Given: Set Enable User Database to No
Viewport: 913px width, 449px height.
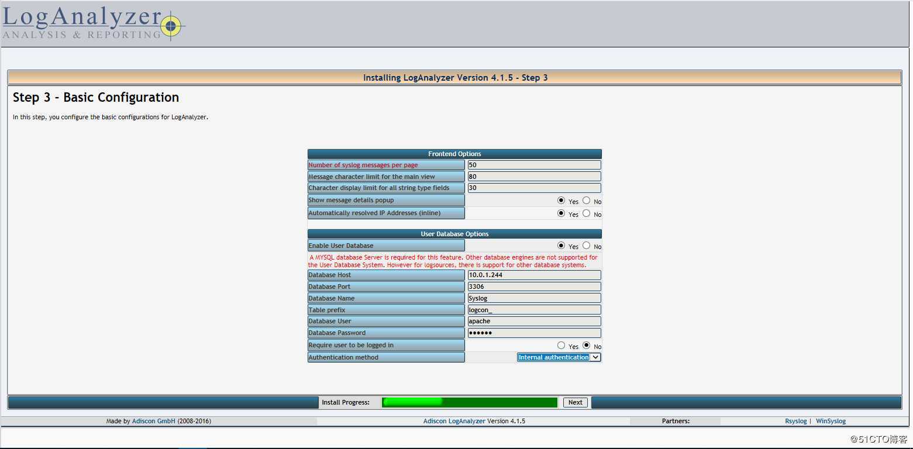Looking at the screenshot, I should coord(586,245).
